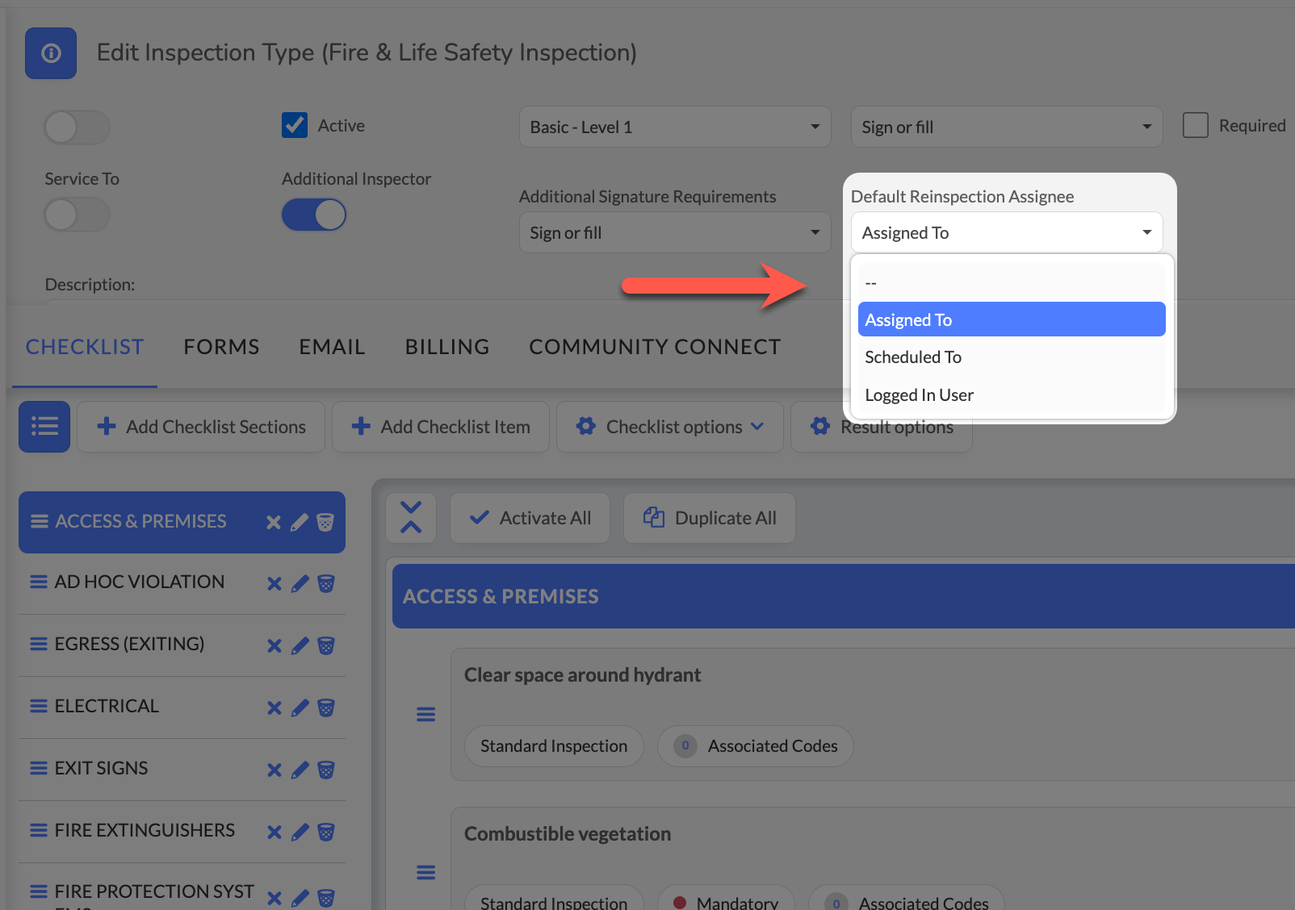
Task: Uncheck the Active checkbox
Action: coord(295,126)
